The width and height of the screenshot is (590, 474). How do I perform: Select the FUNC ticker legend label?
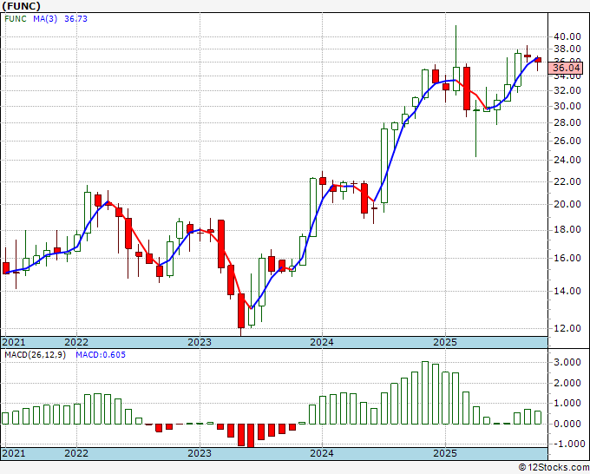click(x=16, y=19)
